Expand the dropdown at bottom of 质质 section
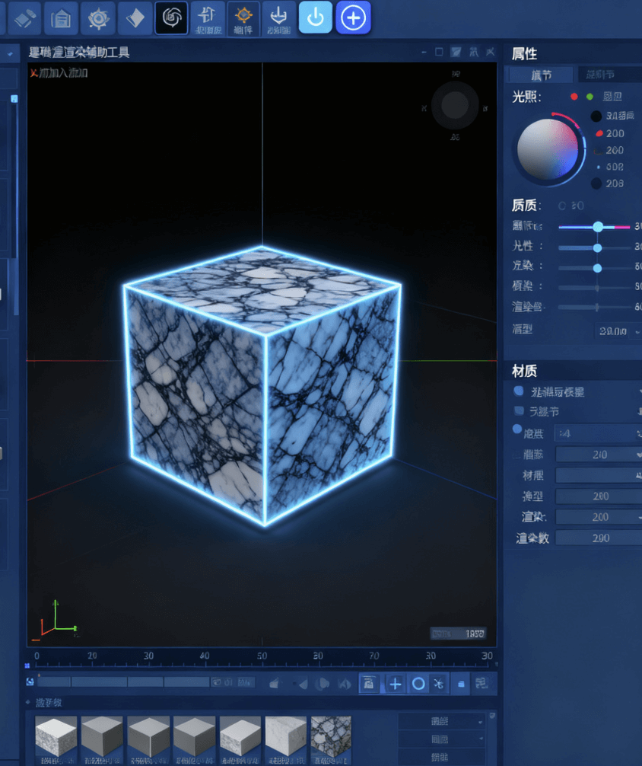642x766 pixels. [617, 331]
